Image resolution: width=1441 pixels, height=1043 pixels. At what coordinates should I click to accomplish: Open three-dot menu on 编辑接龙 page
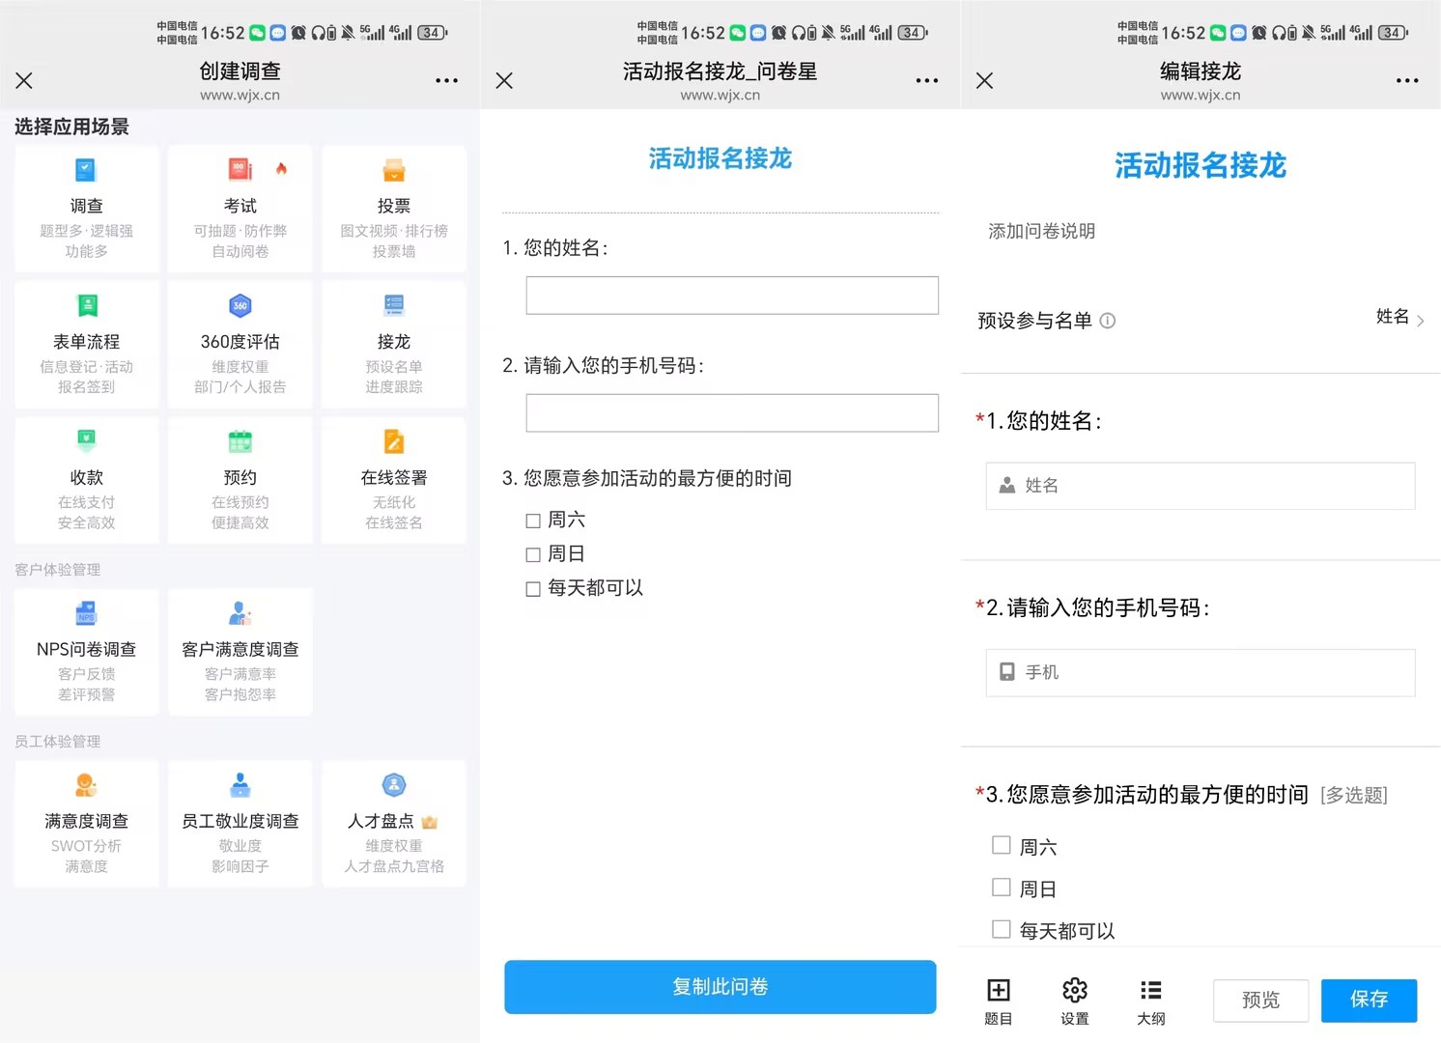point(1406,81)
